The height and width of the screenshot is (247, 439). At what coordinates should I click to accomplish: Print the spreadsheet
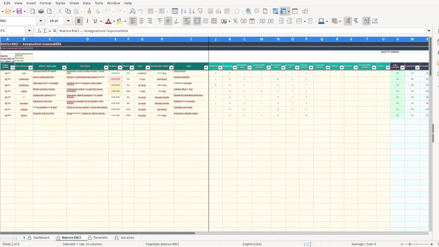pyautogui.click(x=41, y=11)
